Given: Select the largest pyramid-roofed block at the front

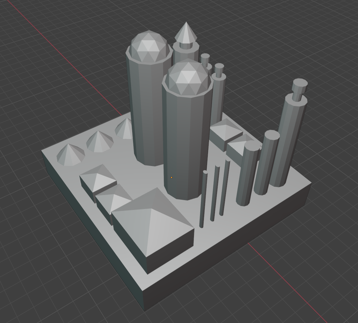Looking at the screenshot, I should (152, 230).
